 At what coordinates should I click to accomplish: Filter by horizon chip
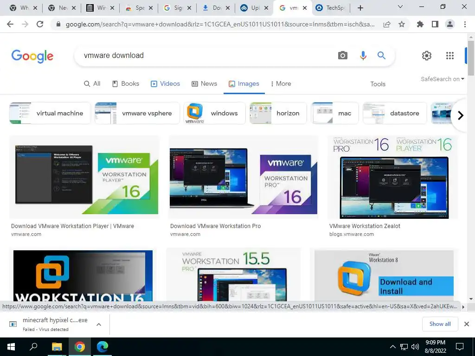278,113
